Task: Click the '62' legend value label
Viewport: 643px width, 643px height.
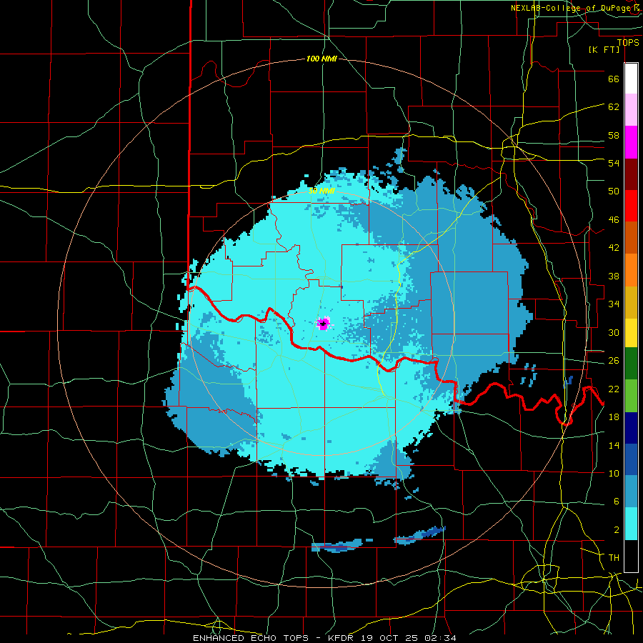Action: (614, 107)
